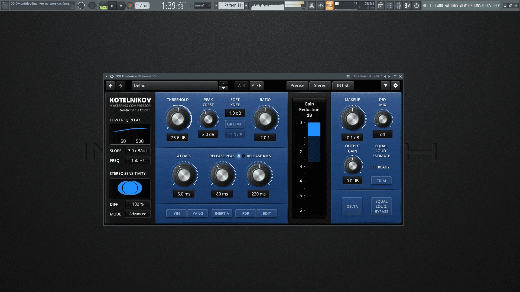Image resolution: width=520 pixels, height=292 pixels.
Task: Select RELEASE PEAK link radio dot
Action: click(239, 156)
